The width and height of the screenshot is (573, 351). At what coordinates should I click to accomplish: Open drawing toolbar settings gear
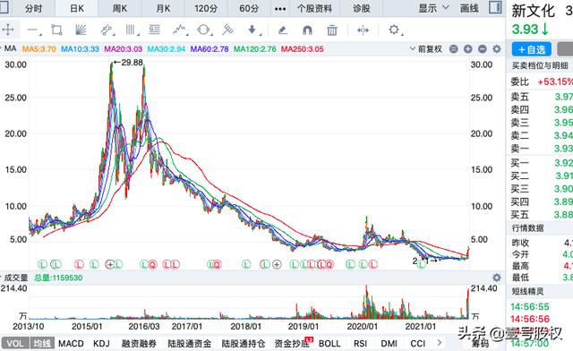coord(394,30)
